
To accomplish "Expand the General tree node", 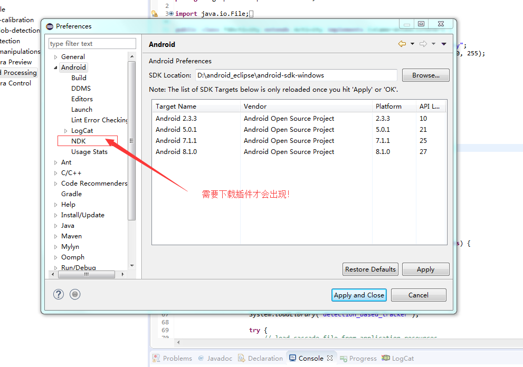I will pos(56,57).
